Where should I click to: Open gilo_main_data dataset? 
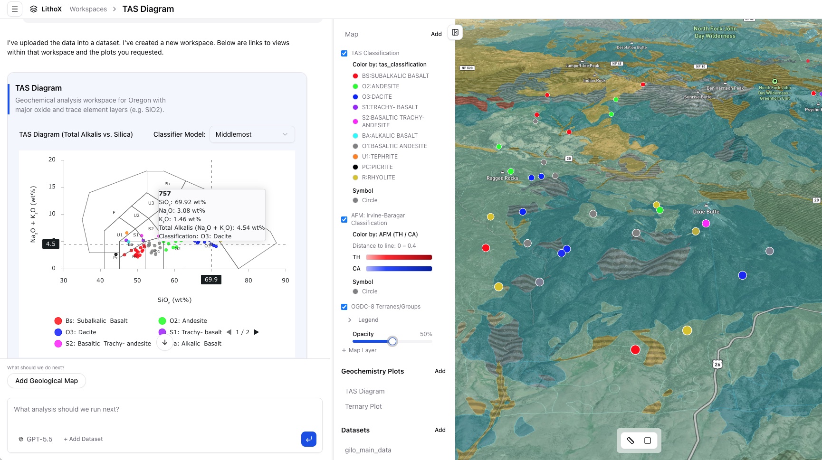click(x=368, y=450)
